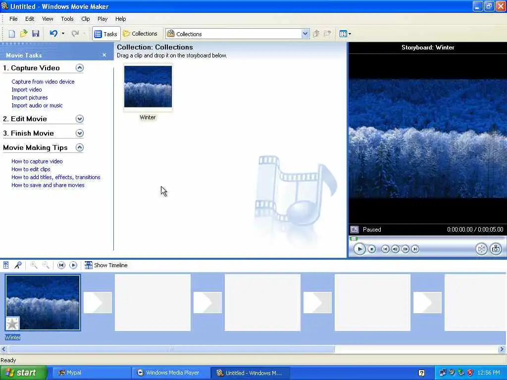The height and width of the screenshot is (380, 507).
Task: Close the Movie Tasks pane
Action: pos(104,55)
